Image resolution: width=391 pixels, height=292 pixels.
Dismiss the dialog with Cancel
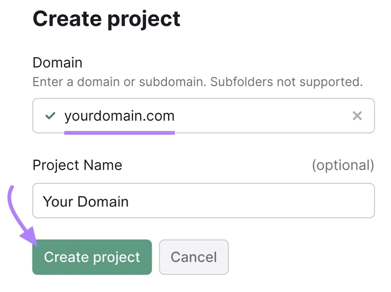pos(194,257)
